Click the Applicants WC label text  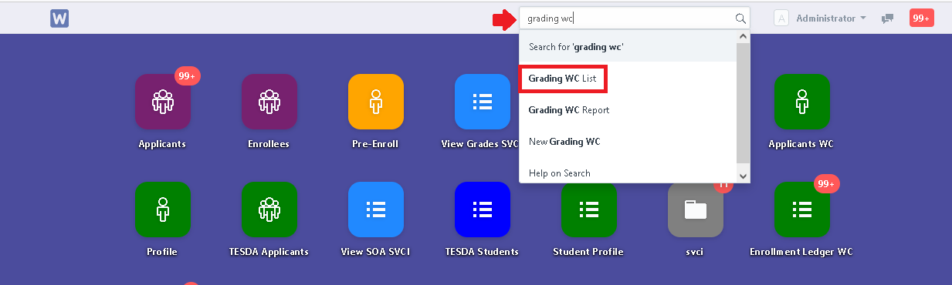pyautogui.click(x=801, y=144)
